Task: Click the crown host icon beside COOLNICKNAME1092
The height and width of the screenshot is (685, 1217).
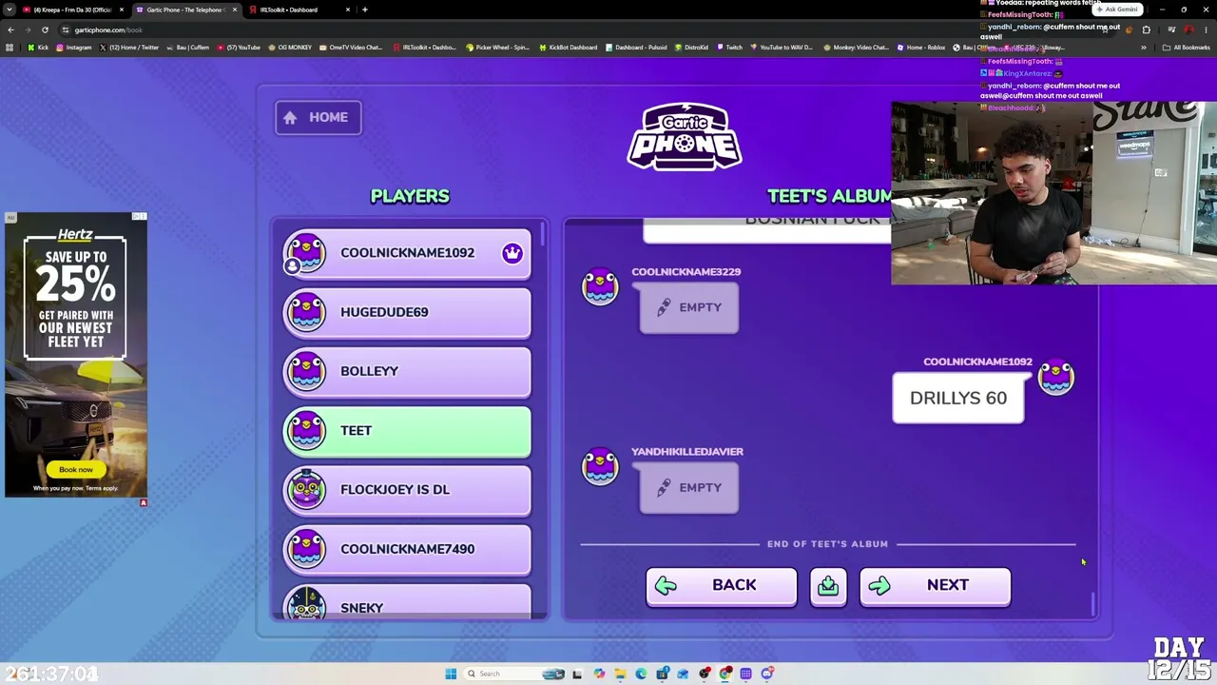Action: [512, 253]
